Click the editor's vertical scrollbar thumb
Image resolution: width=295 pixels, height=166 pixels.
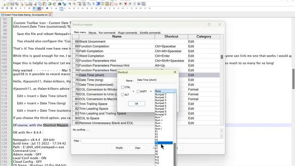(293, 79)
